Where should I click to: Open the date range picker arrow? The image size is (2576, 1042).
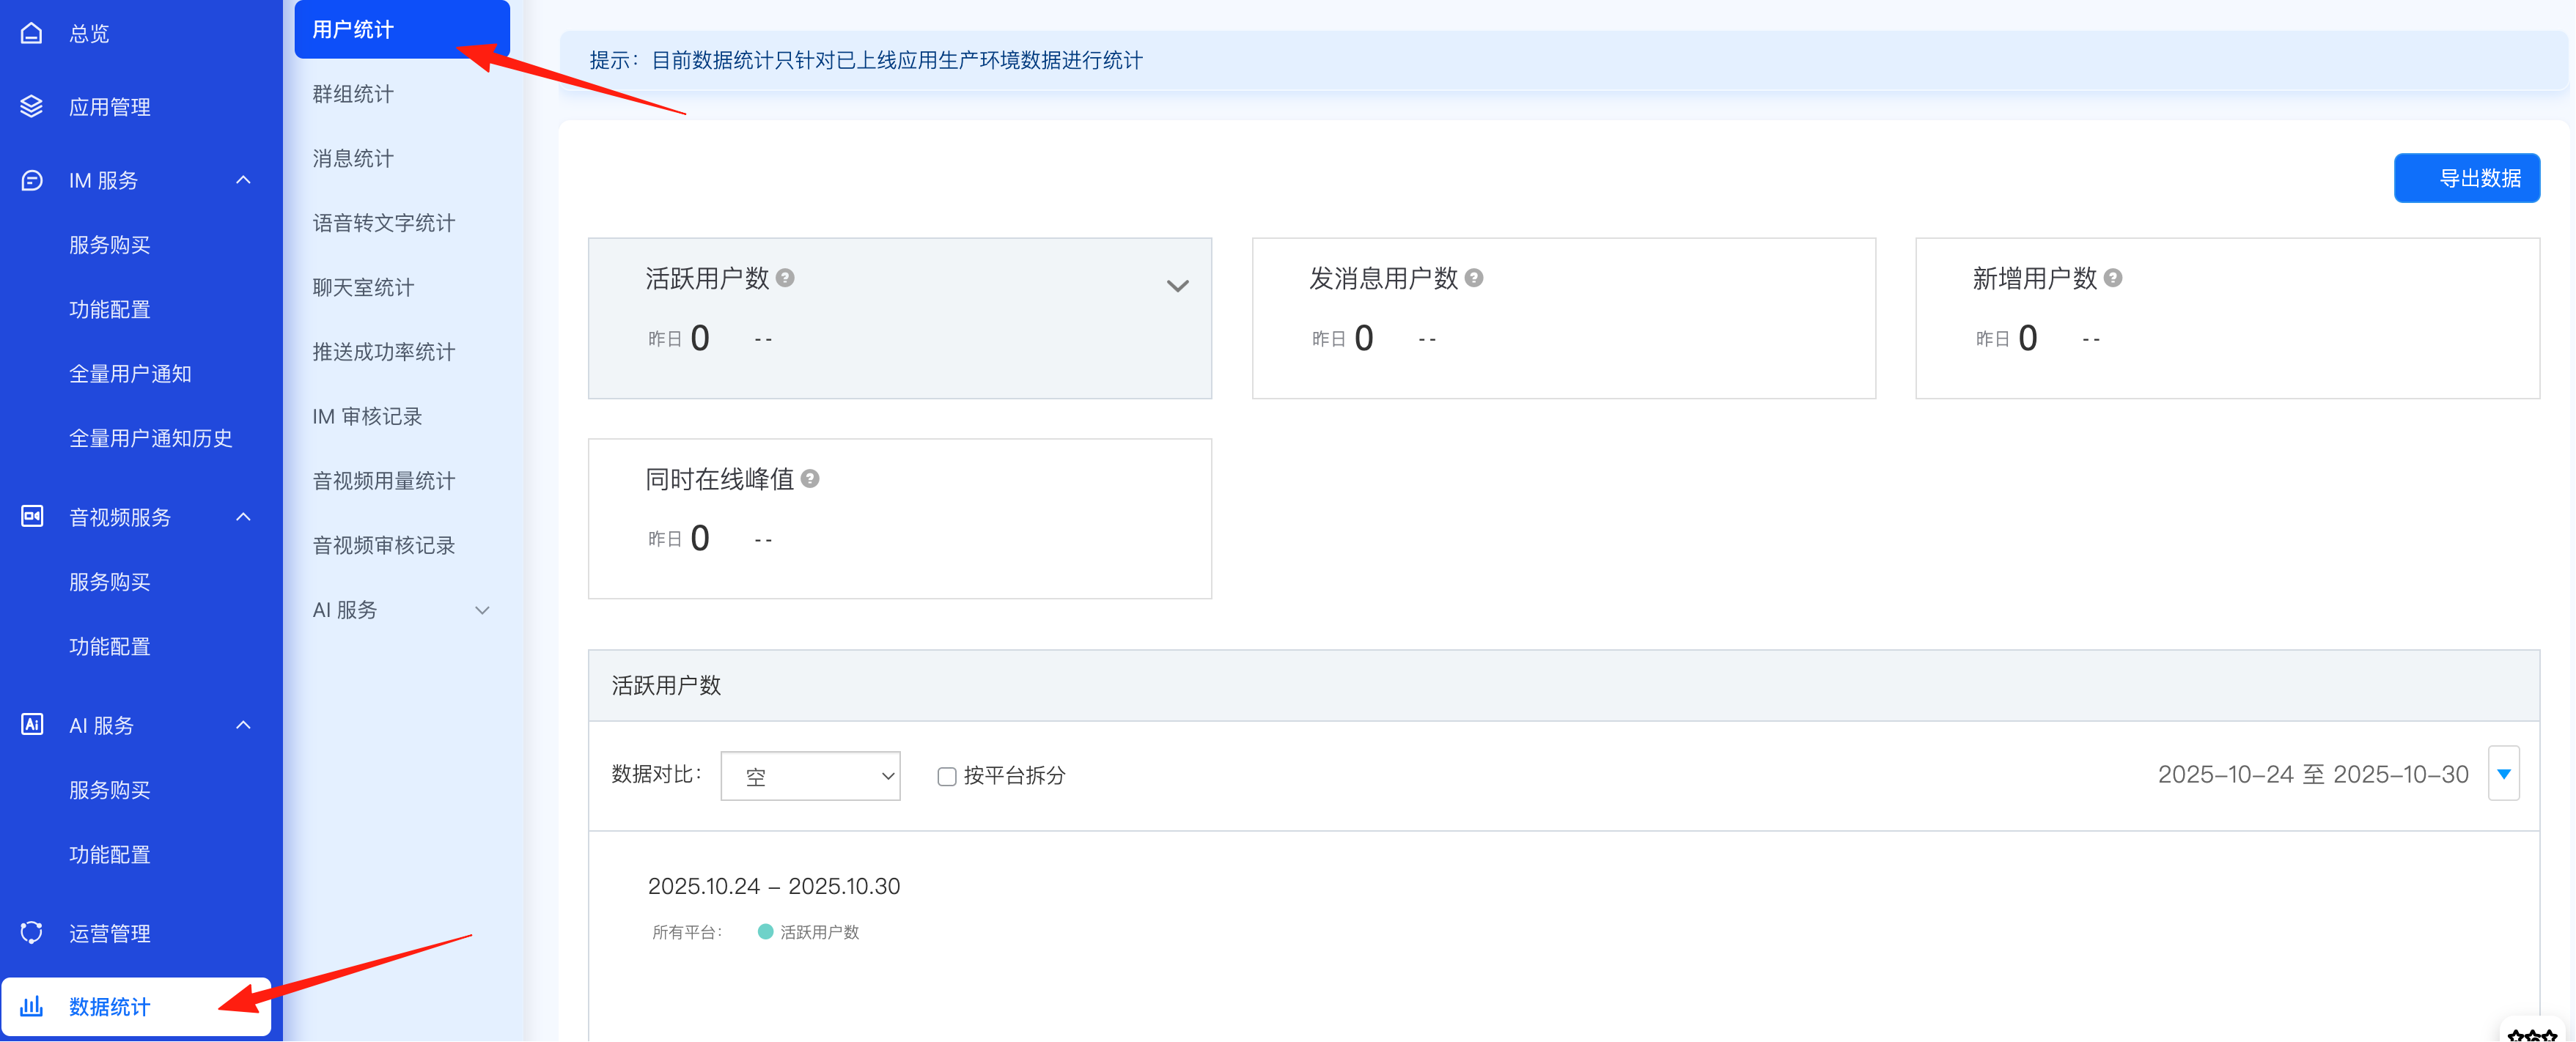click(x=2503, y=773)
